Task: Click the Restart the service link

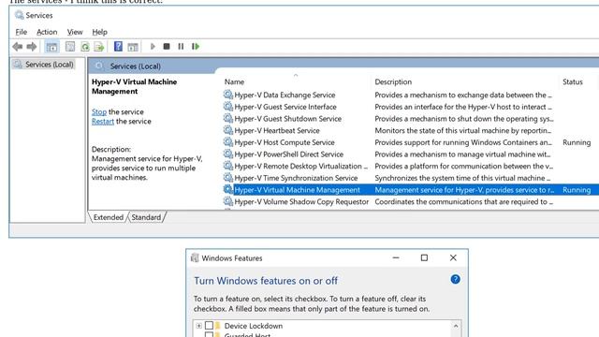Action: coord(103,122)
